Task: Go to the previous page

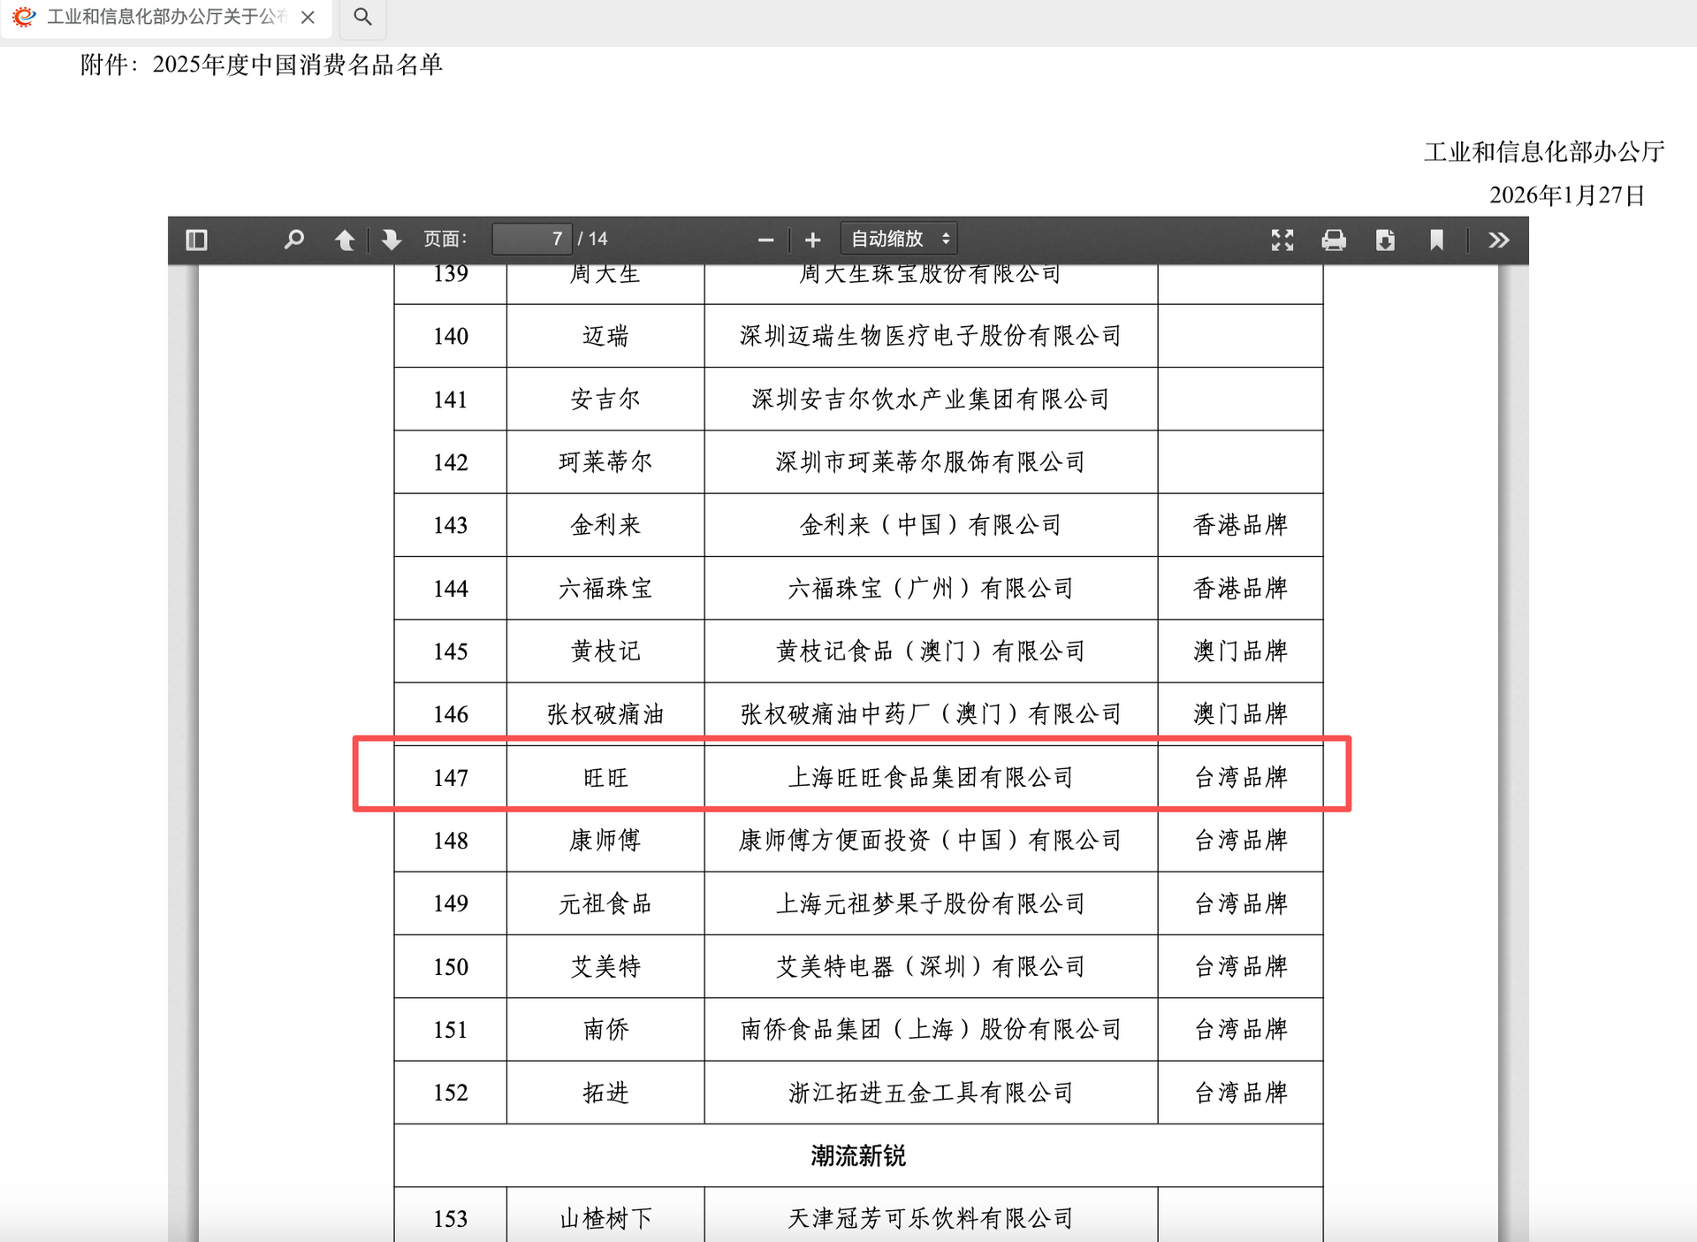Action: [x=345, y=239]
